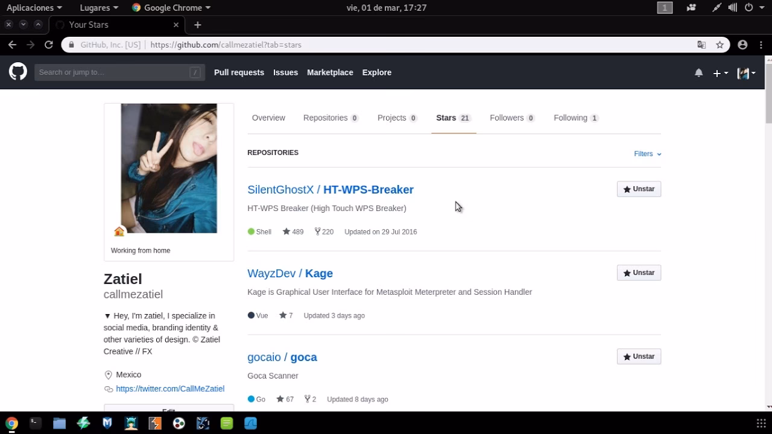Screen dimensions: 772x434
Task: Select workspace 1 indicator
Action: [665, 8]
